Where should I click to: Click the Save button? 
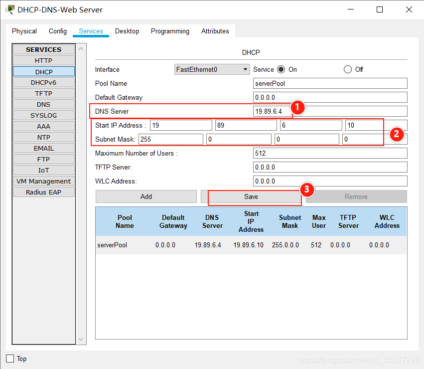[x=251, y=196]
